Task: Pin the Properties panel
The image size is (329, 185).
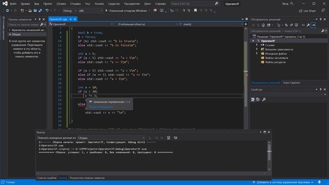Action: coord(321,89)
